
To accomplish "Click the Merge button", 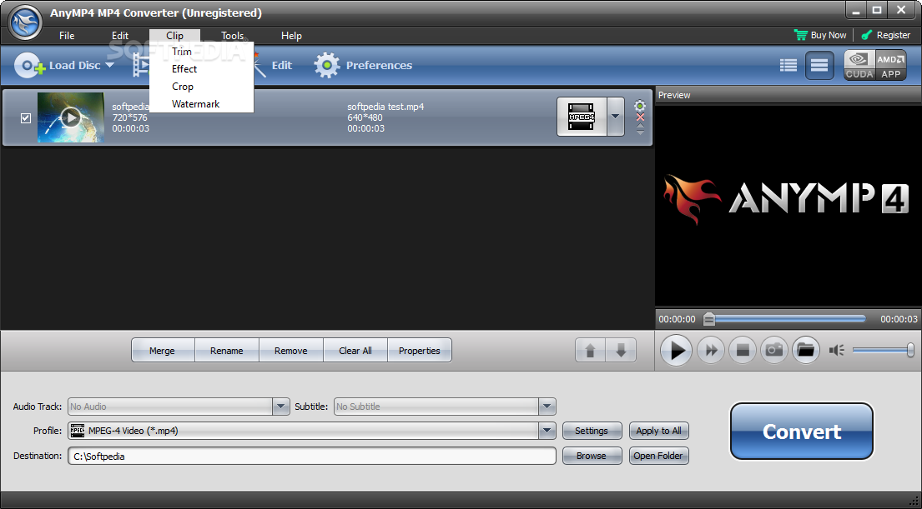I will click(x=163, y=351).
